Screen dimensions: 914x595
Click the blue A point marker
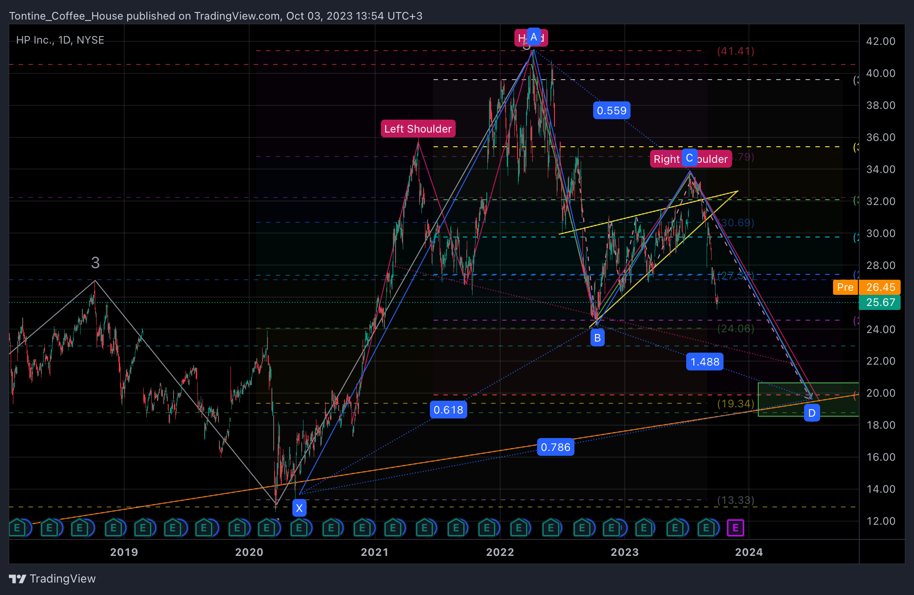(x=534, y=37)
